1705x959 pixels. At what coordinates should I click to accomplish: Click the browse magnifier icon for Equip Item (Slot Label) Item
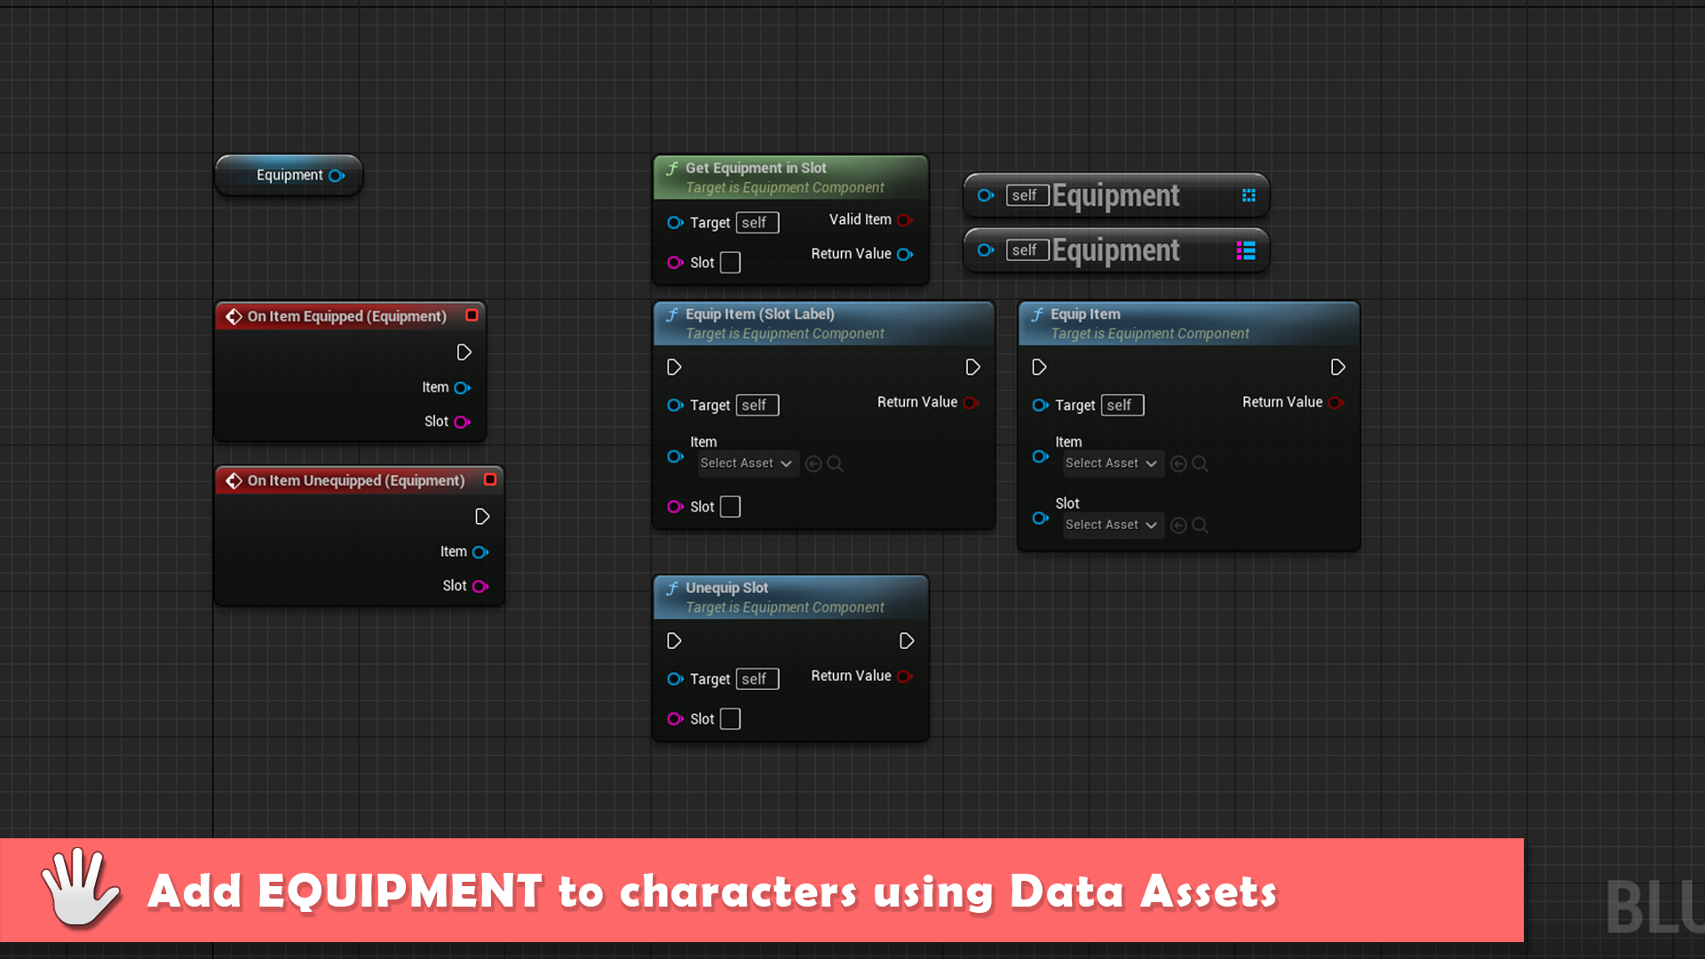tap(836, 464)
